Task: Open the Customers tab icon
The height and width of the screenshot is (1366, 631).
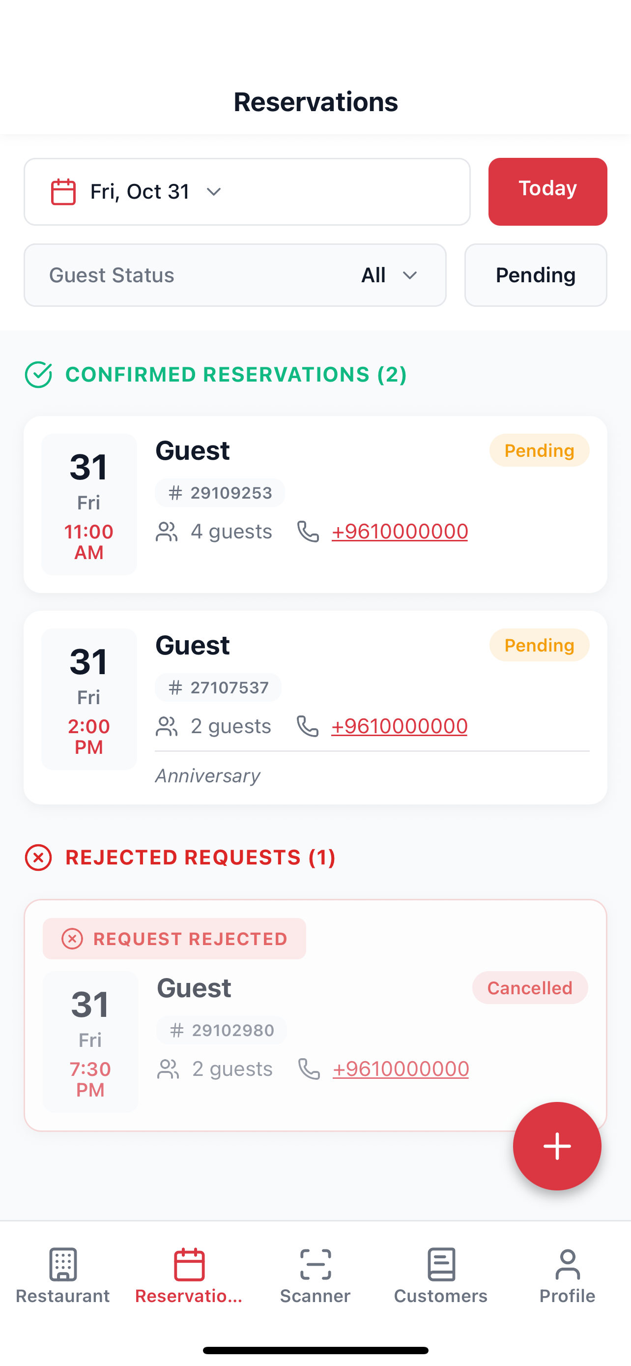Action: tap(441, 1264)
